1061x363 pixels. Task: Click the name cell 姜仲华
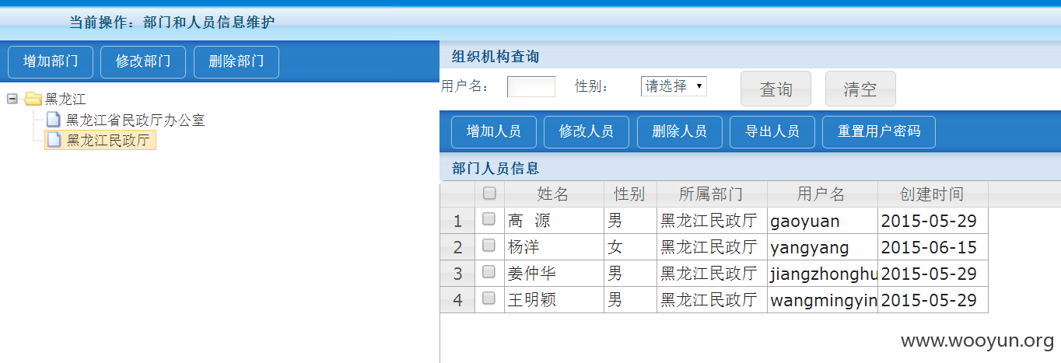pyautogui.click(x=554, y=274)
